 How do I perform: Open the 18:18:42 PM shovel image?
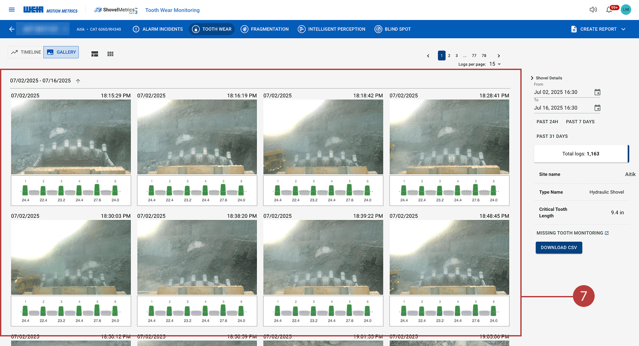(323, 137)
